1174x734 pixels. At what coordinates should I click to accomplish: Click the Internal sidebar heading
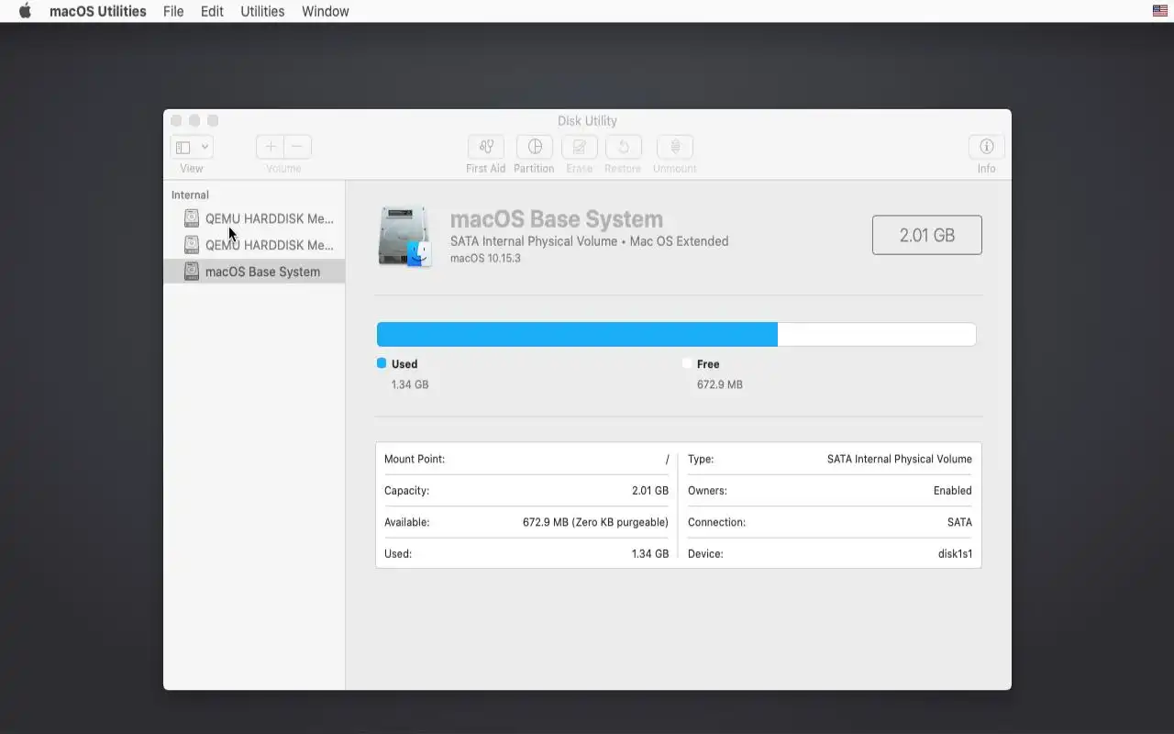coord(190,195)
